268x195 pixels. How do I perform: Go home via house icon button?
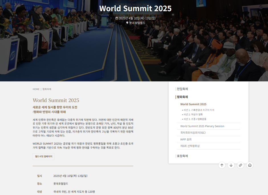click(250, 165)
